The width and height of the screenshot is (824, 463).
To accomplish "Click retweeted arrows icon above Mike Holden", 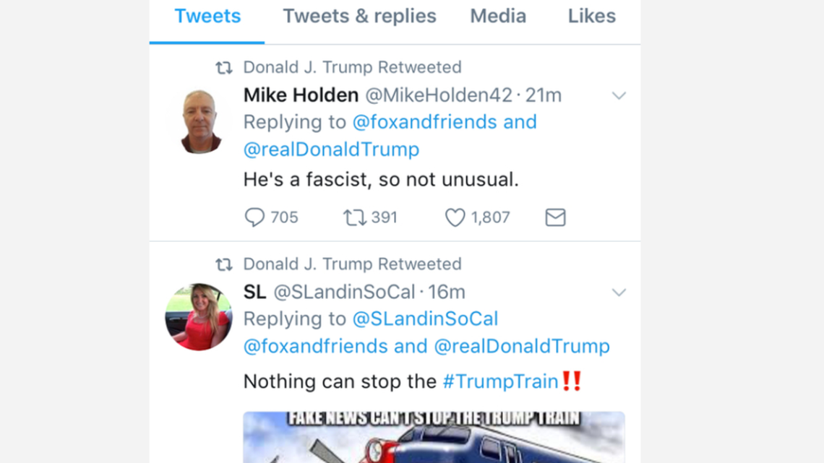I will tap(224, 68).
